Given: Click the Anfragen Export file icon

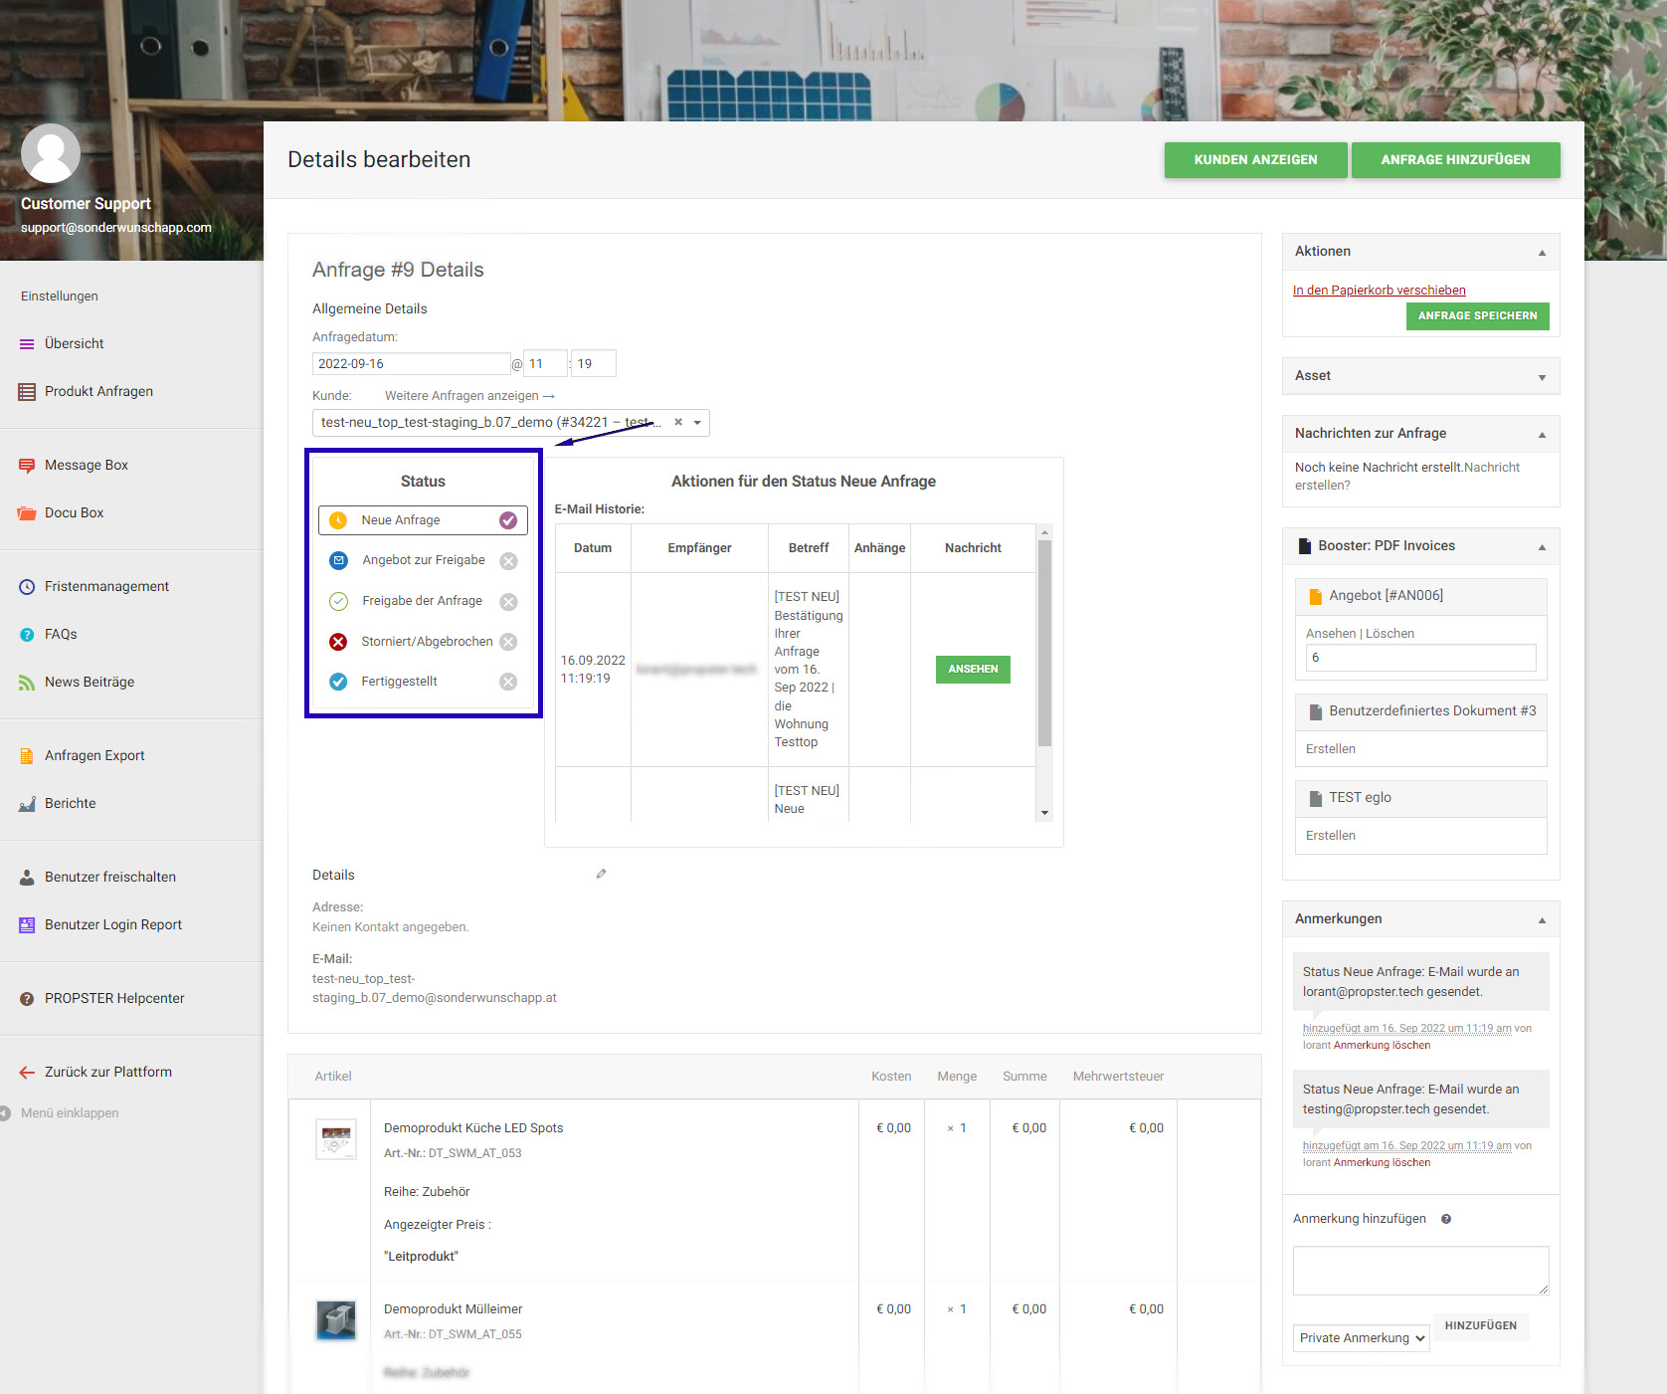Looking at the screenshot, I should [27, 756].
